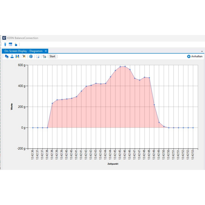Click the copy diagram icon
The image size is (205, 205).
(x=7, y=57)
